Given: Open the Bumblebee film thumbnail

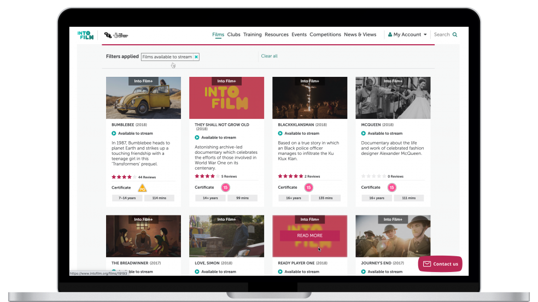Looking at the screenshot, I should click(x=143, y=98).
